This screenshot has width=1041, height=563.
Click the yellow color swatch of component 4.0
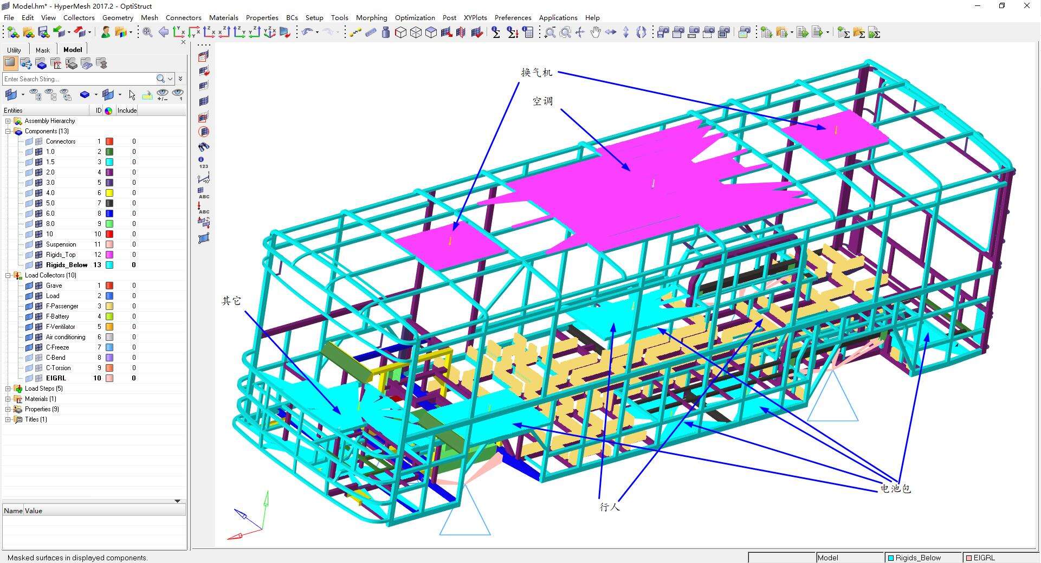[x=109, y=193]
